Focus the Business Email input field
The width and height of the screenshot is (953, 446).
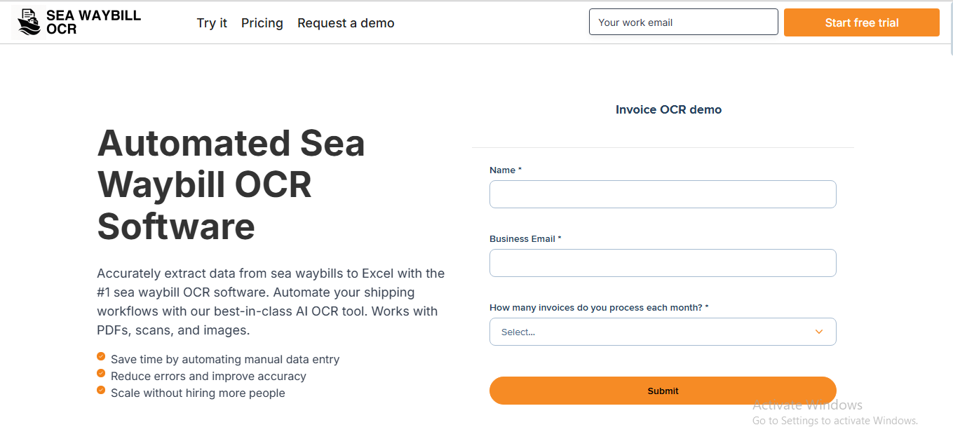click(x=663, y=263)
